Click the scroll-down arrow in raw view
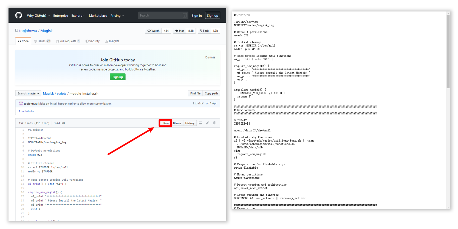Screen dimensions: 458x229 pos(448,207)
